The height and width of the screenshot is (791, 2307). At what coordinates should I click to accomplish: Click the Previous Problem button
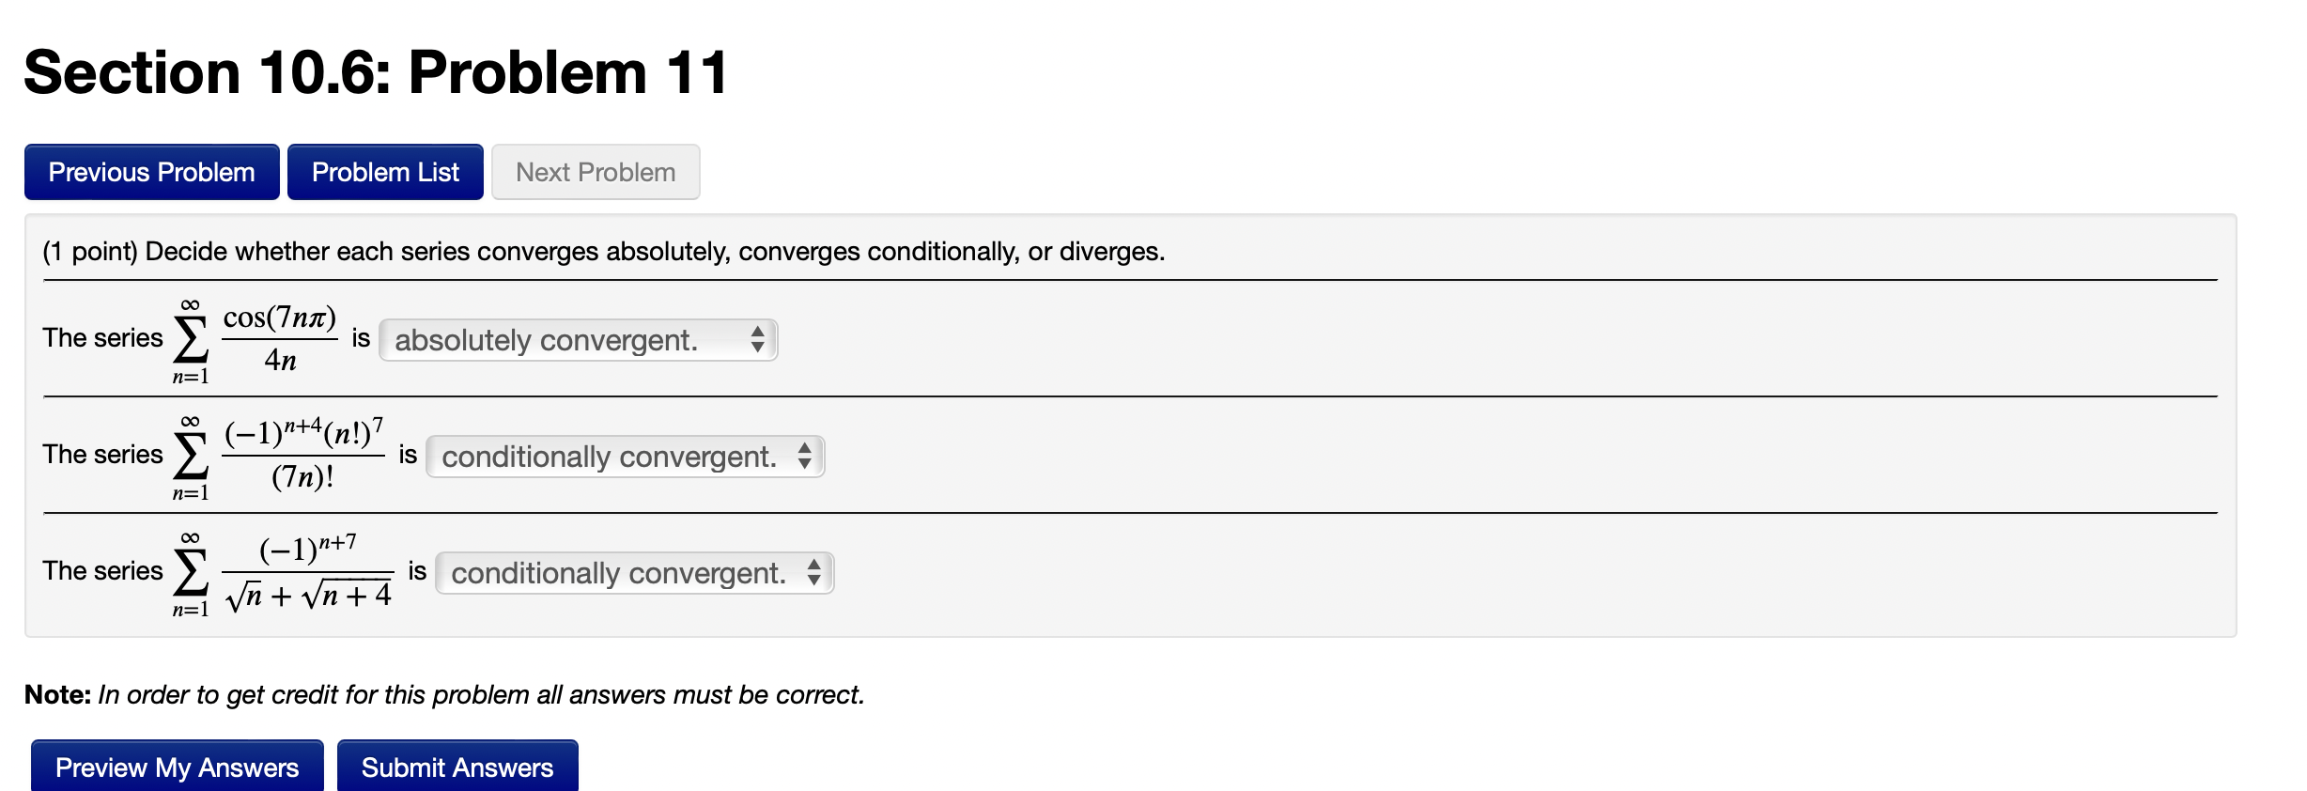(x=151, y=171)
